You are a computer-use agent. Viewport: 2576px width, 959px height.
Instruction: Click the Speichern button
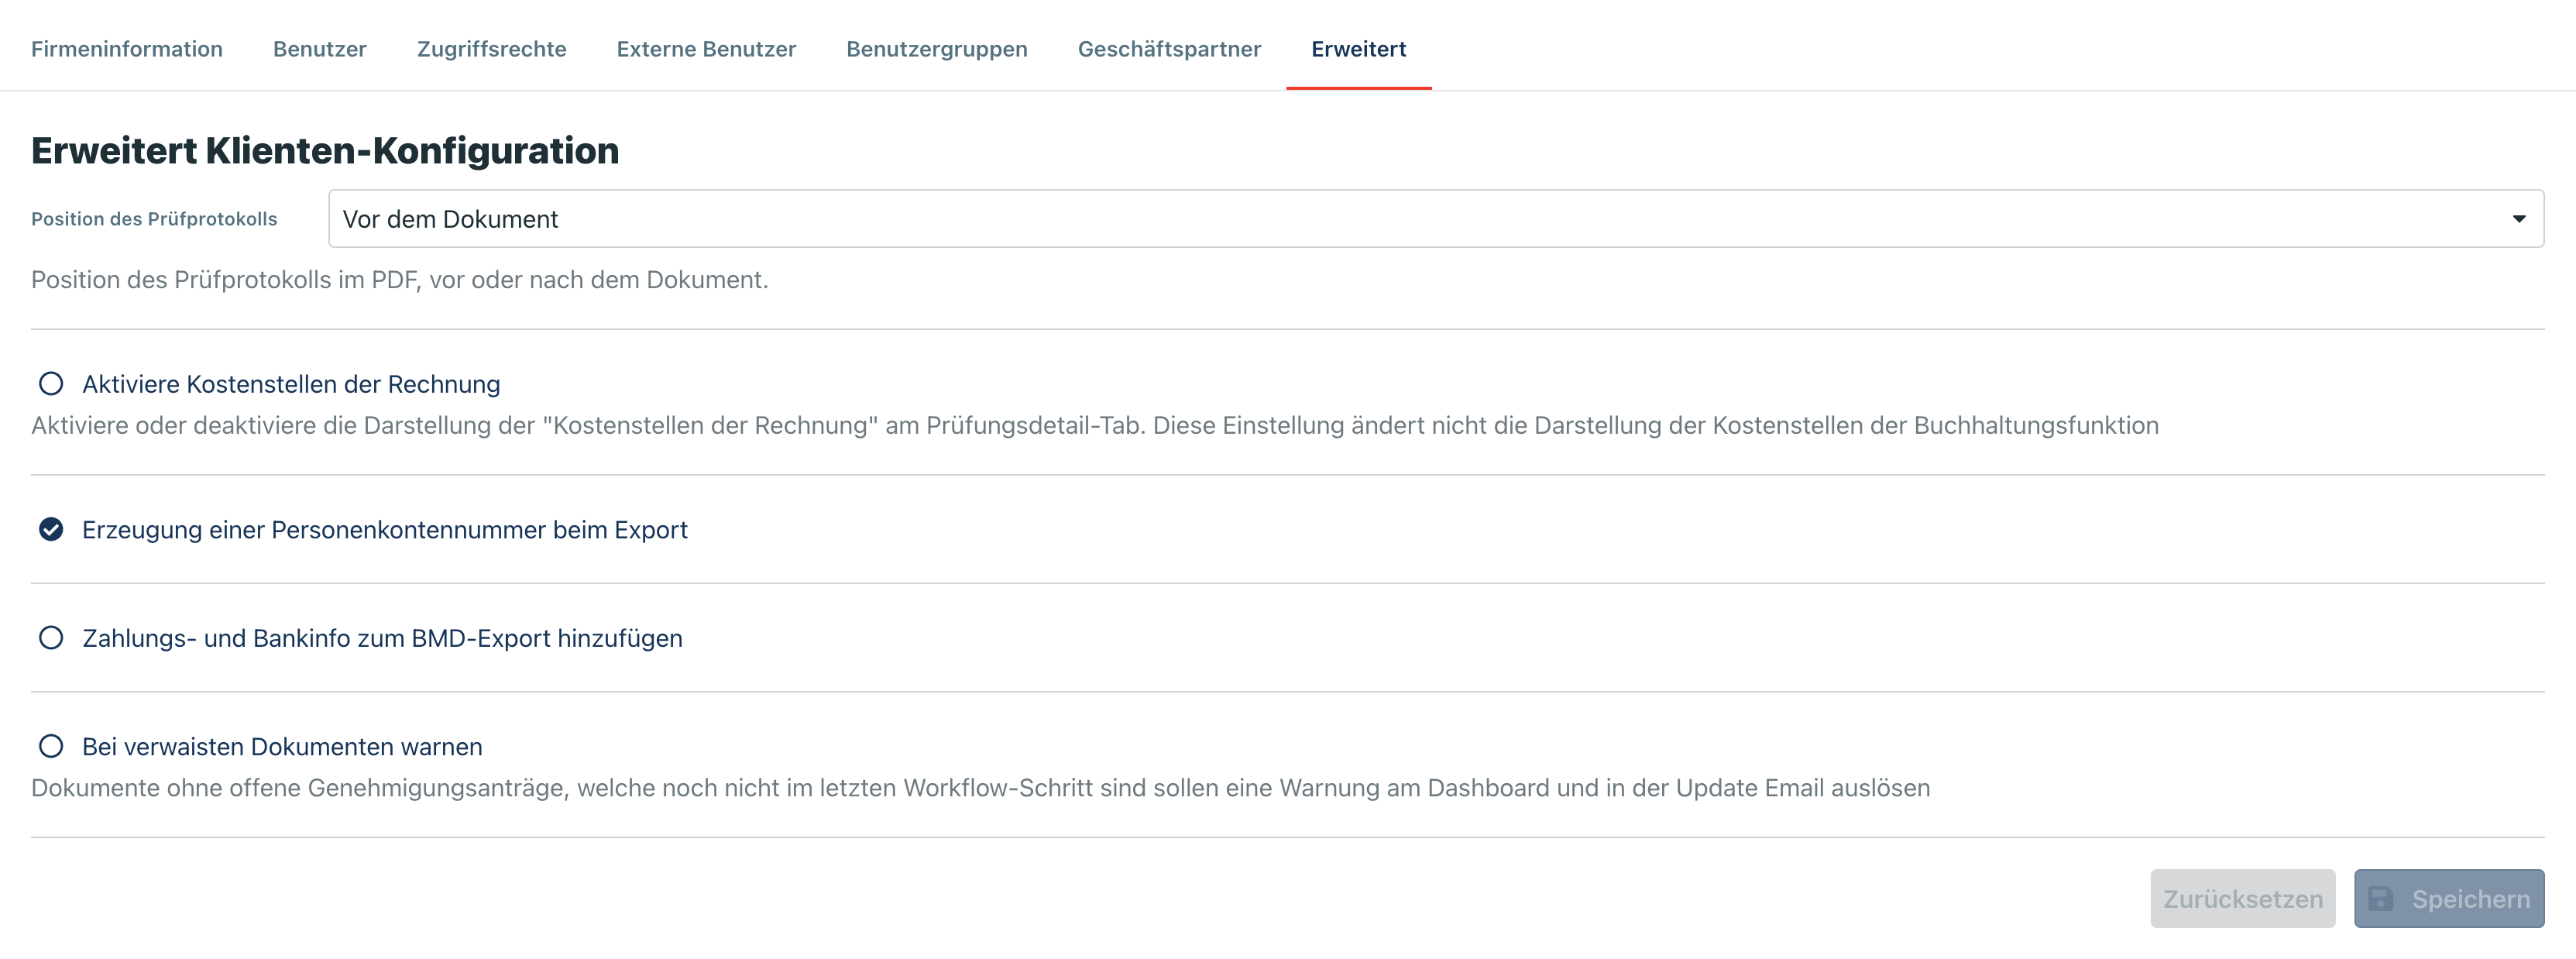[x=2448, y=899]
